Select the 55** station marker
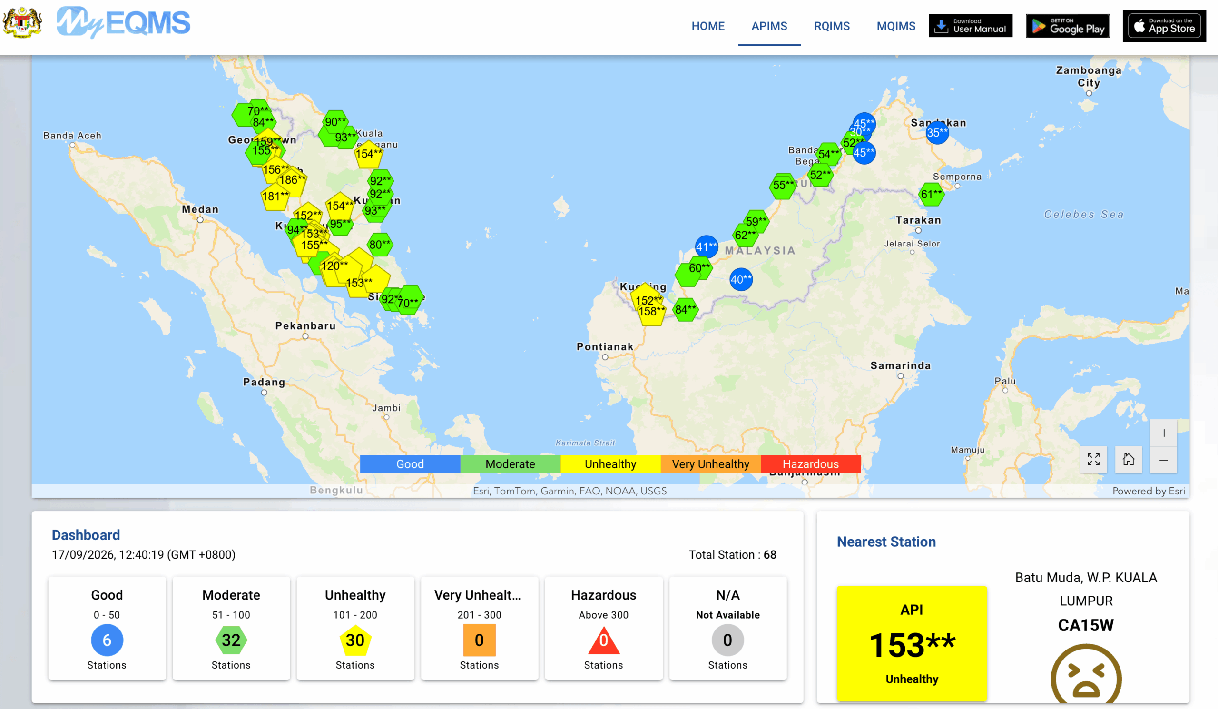The image size is (1218, 709). coord(783,186)
